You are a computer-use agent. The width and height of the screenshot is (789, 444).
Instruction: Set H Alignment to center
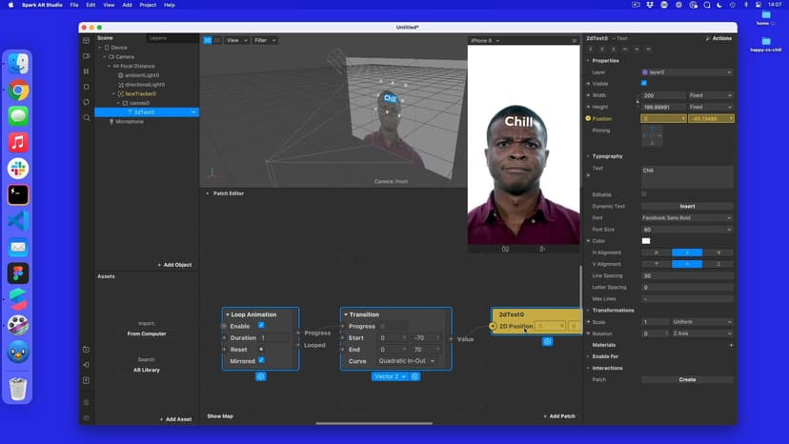(687, 252)
